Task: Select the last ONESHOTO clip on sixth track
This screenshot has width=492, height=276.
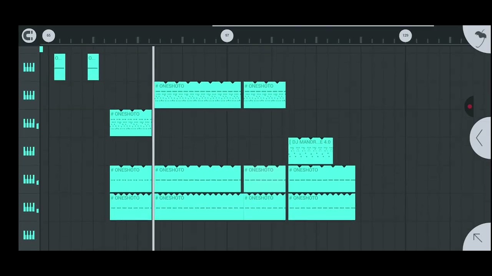Action: (322, 207)
